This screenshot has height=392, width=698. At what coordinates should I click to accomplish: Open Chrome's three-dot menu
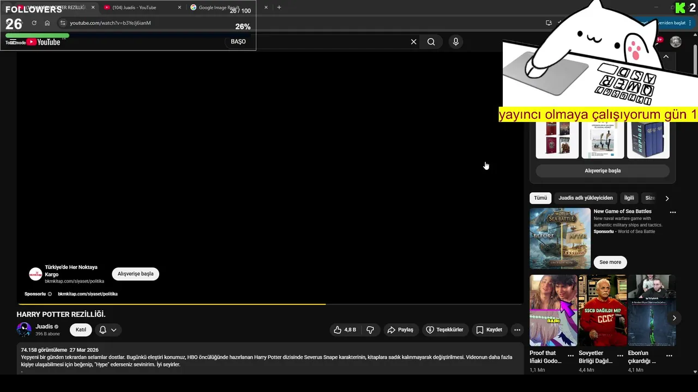[x=691, y=23]
